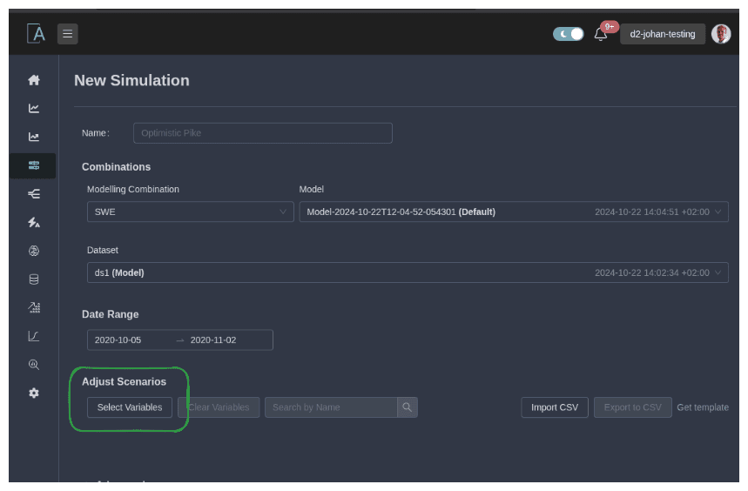Click the Get template link
Image resolution: width=748 pixels, height=491 pixels.
(x=702, y=407)
